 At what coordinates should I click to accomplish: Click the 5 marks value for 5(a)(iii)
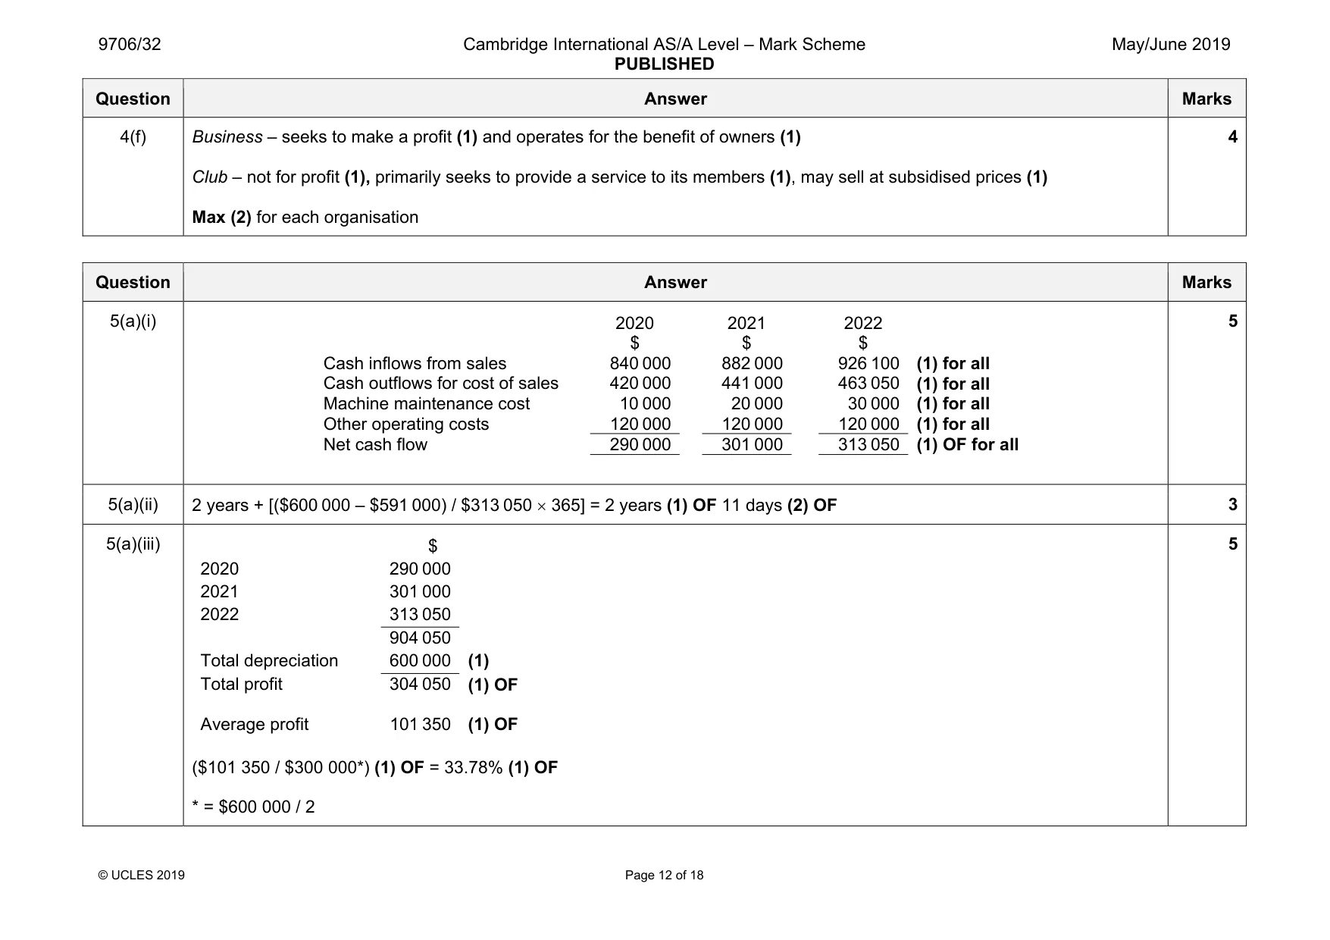tap(1233, 544)
